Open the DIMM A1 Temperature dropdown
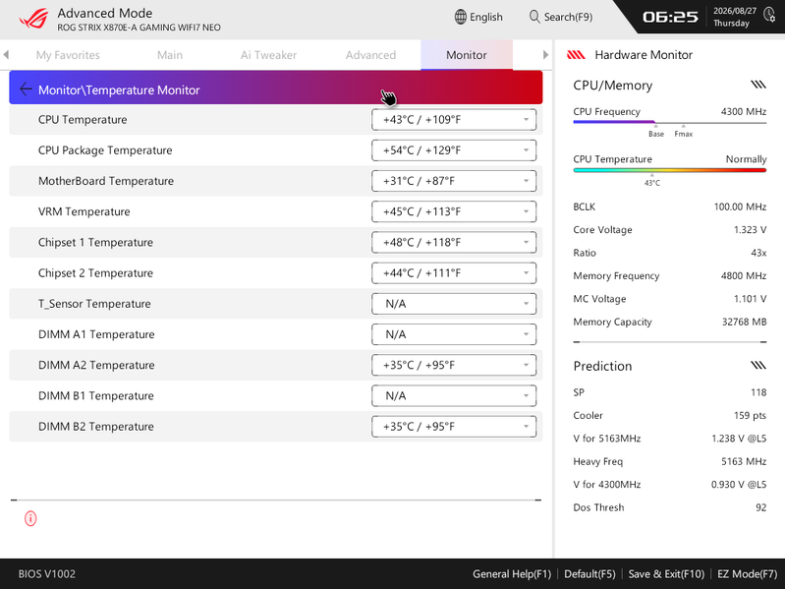Image resolution: width=785 pixels, height=589 pixels. (454, 334)
